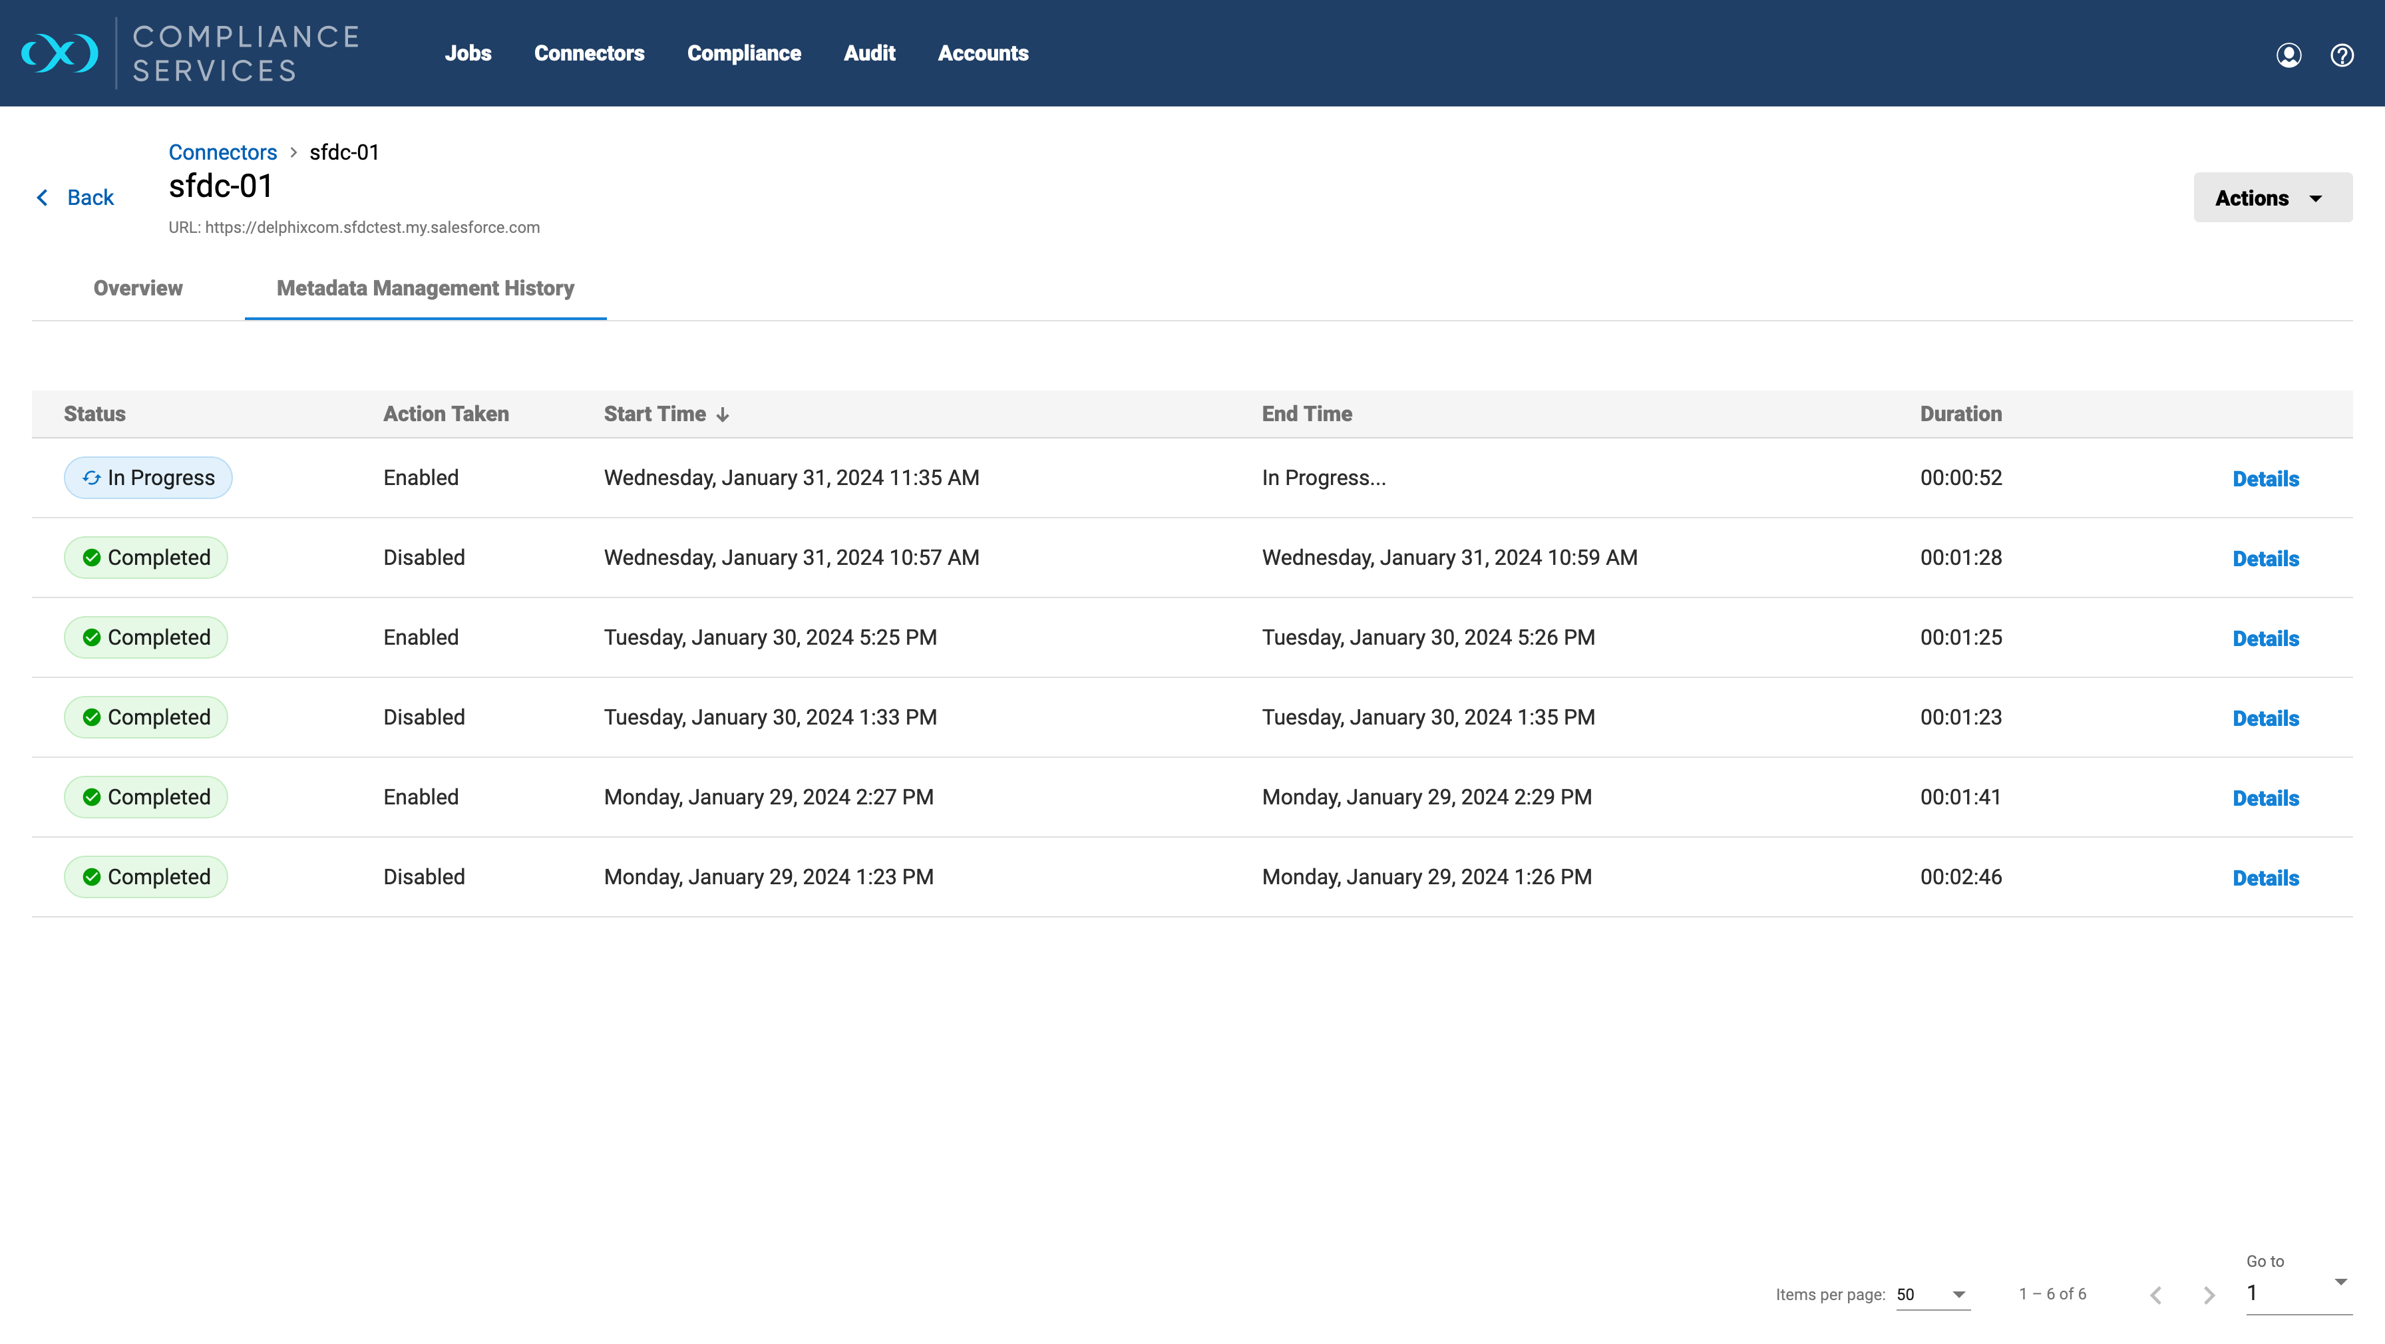The height and width of the screenshot is (1344, 2385).
Task: Sort by the Action Taken column header
Action: point(447,414)
